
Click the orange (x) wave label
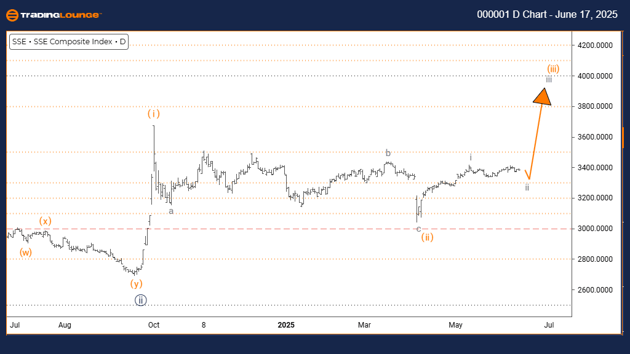click(44, 221)
